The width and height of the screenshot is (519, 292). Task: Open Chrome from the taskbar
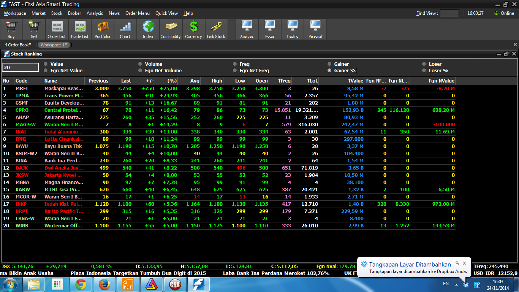click(x=81, y=284)
